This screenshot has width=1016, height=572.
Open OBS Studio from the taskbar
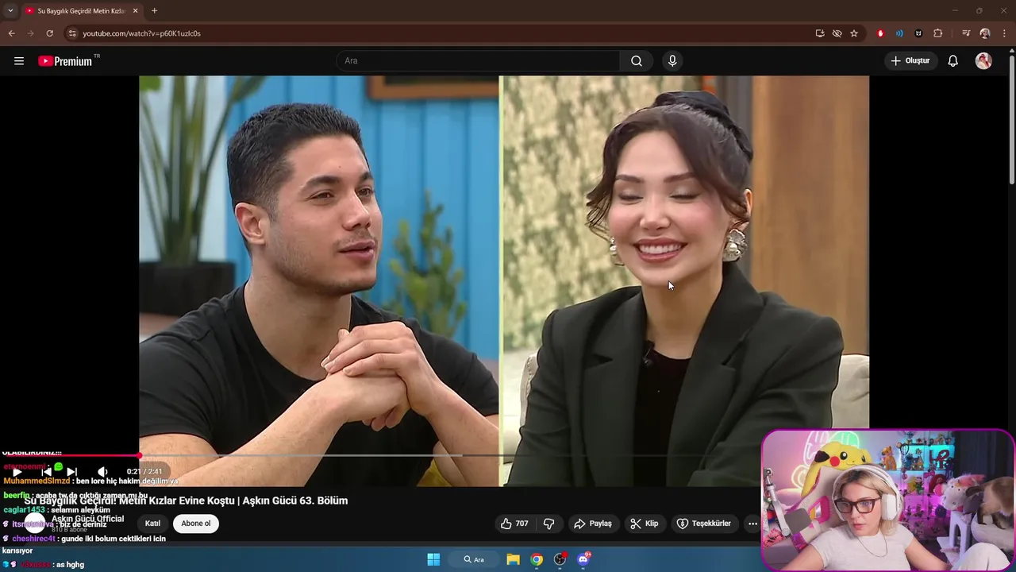click(560, 559)
